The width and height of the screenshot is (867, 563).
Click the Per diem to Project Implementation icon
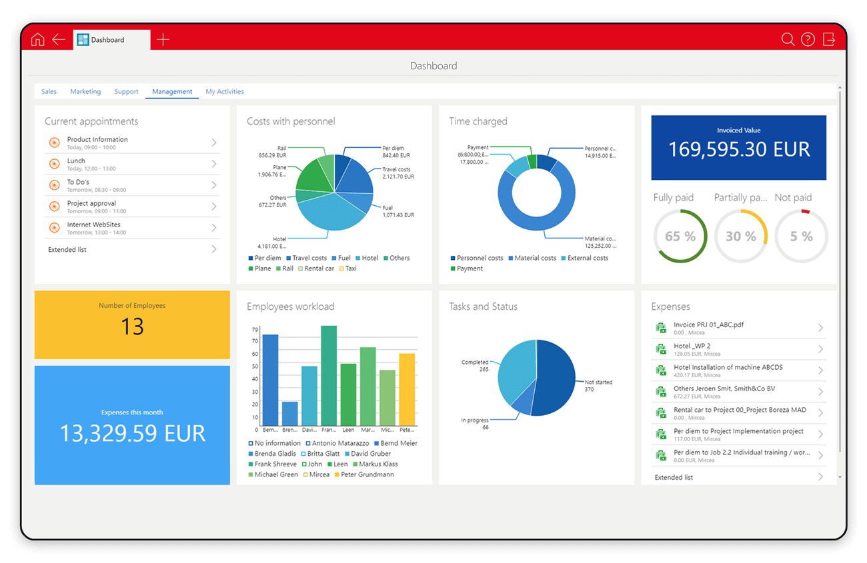[661, 434]
